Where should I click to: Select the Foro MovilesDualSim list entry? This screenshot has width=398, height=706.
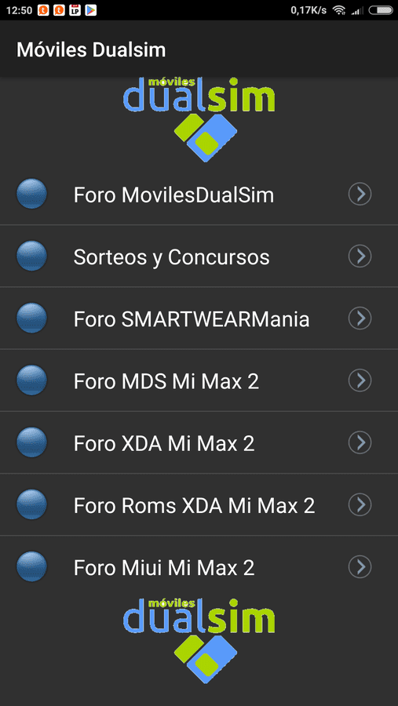[x=199, y=194]
